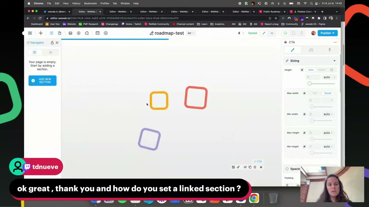Screen dimensions: 369x207
Task: Select the desktop breakpoint view
Action: (x=285, y=33)
